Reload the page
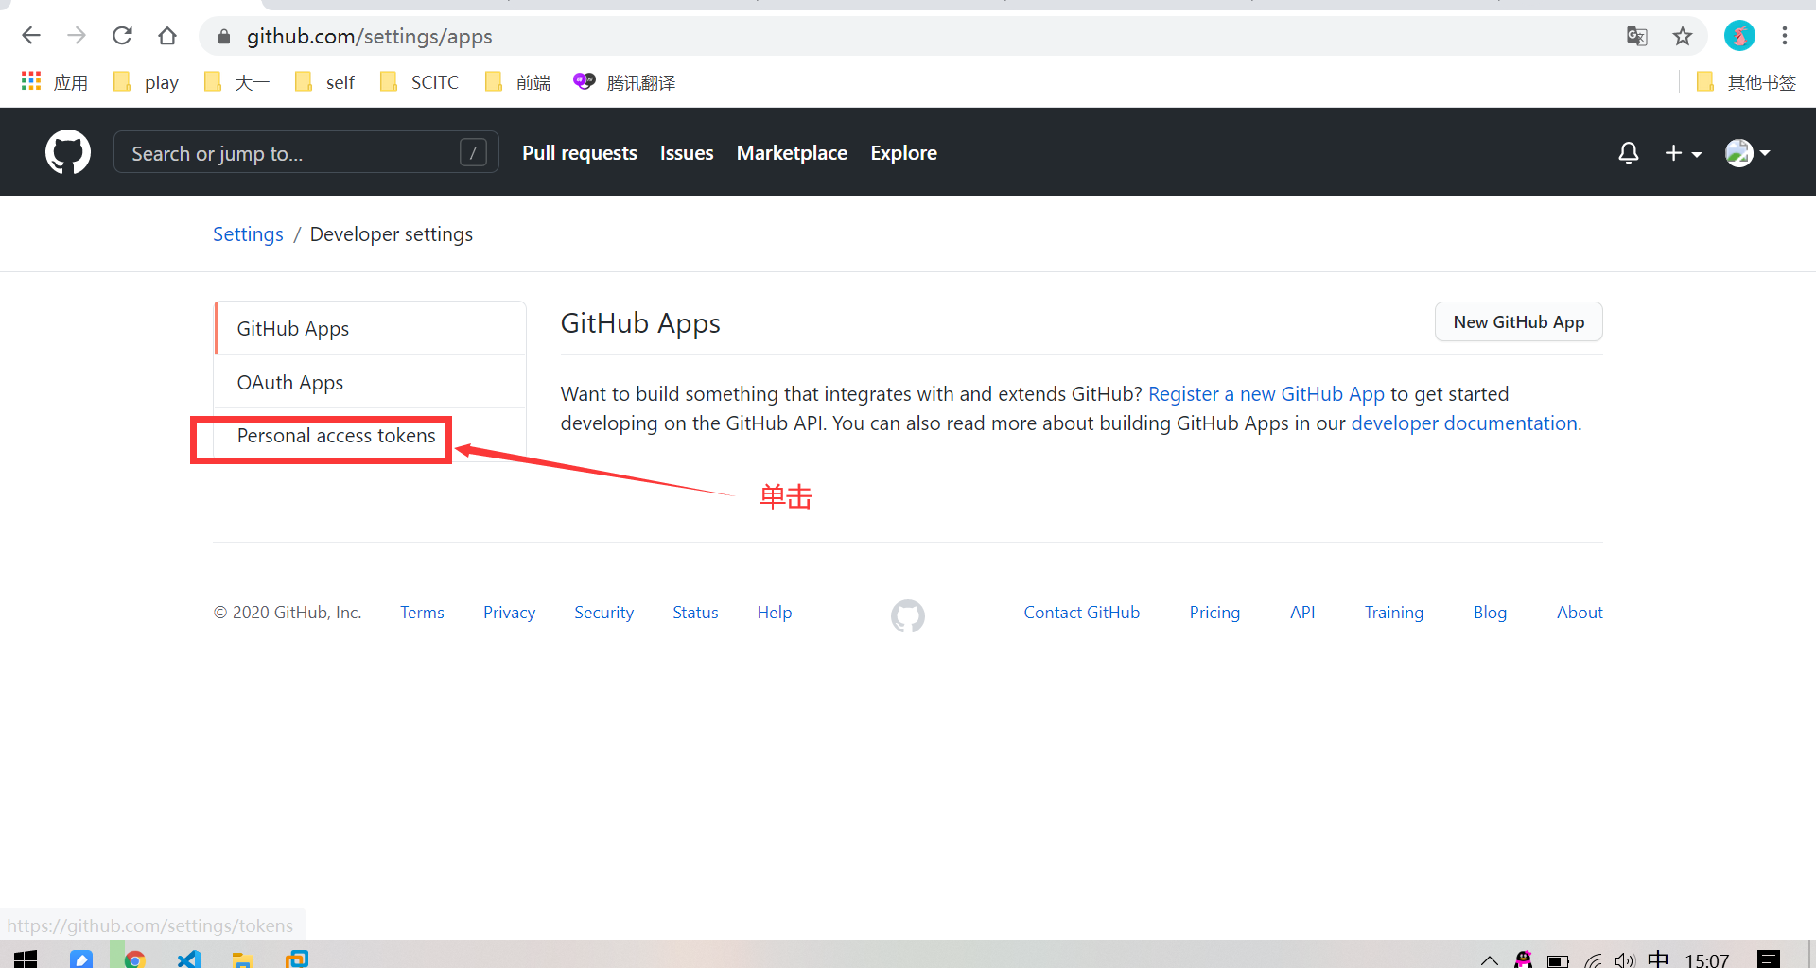1816x968 pixels. 122,36
